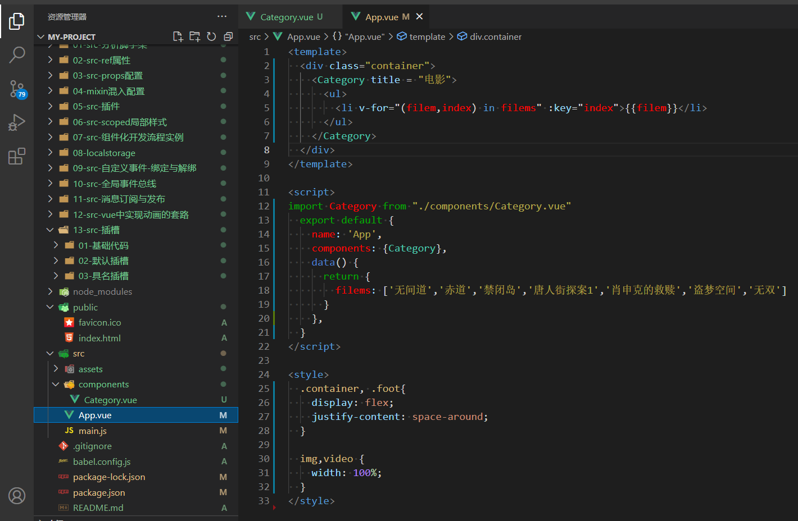Click template in the breadcrumb
798x521 pixels.
coord(421,36)
